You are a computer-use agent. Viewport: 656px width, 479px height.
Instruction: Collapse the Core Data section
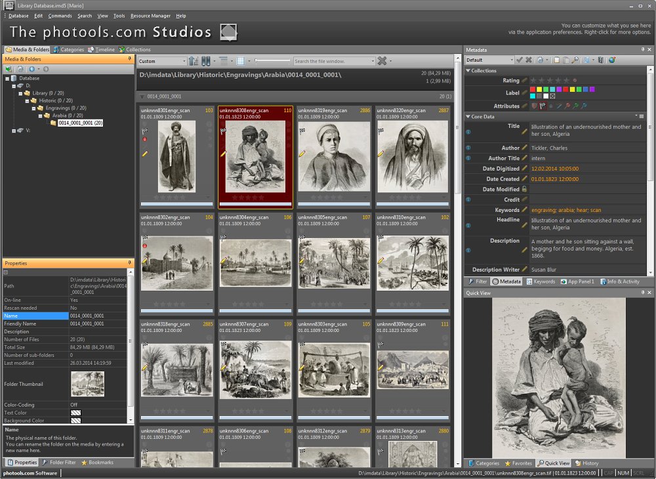pyautogui.click(x=468, y=117)
